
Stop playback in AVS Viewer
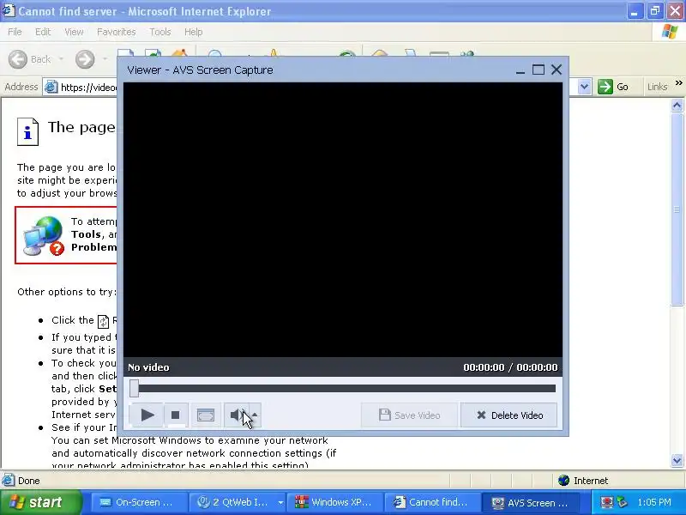[176, 415]
